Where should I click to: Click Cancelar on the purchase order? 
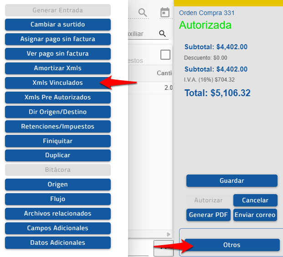(255, 200)
